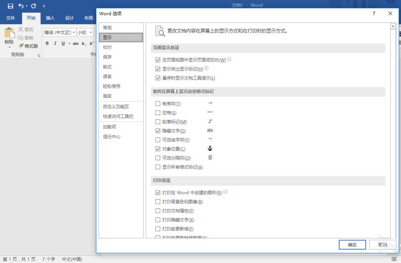Uncheck the 隐藏文字 checkbox
The width and height of the screenshot is (401, 263).
[x=158, y=131]
